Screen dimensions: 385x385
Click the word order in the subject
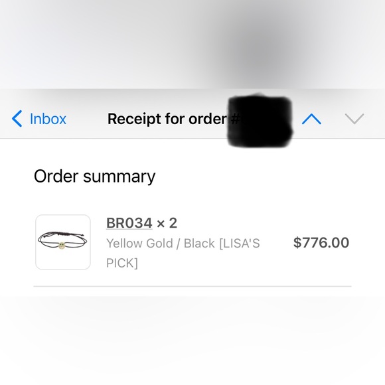[208, 119]
